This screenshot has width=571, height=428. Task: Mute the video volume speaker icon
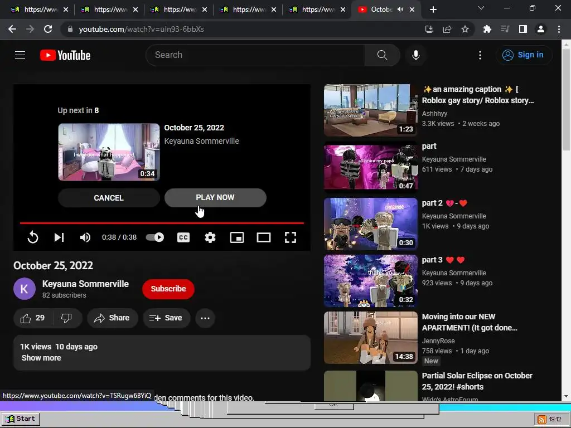coord(85,237)
